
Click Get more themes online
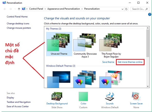[x=130, y=62]
